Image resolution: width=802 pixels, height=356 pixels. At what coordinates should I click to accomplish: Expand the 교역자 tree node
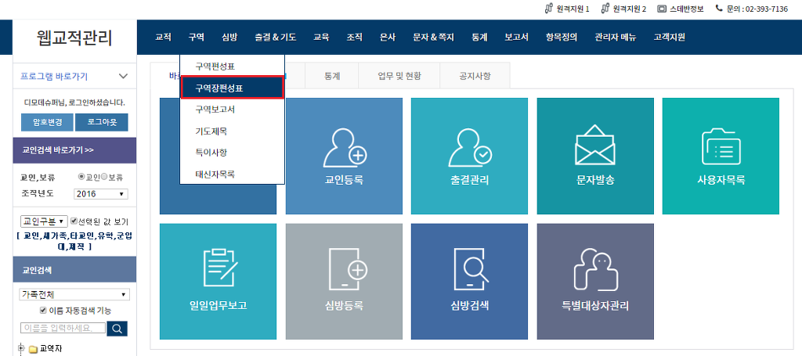coord(21,349)
